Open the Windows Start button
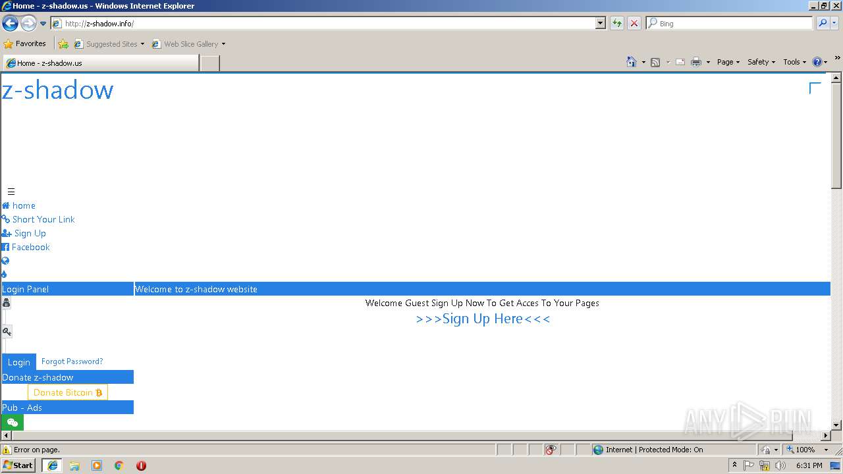The width and height of the screenshot is (843, 474). (18, 465)
